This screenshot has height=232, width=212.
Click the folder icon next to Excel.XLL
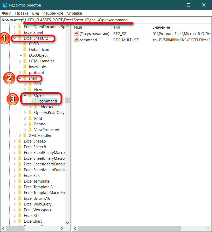coord(20,215)
